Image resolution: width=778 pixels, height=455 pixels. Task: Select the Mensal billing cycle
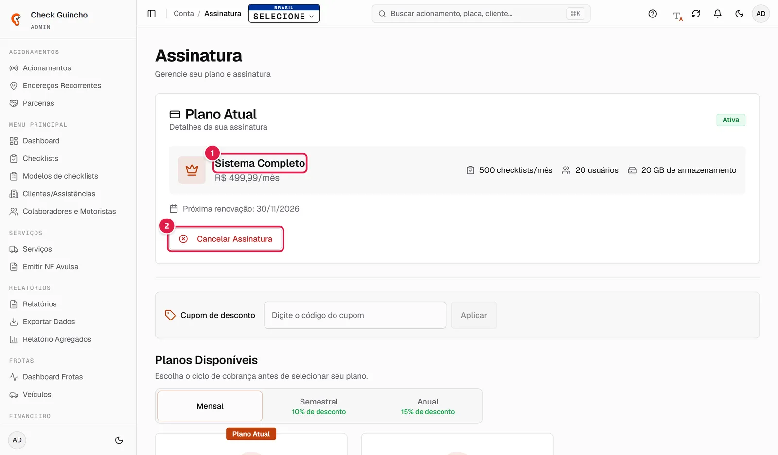pyautogui.click(x=210, y=406)
